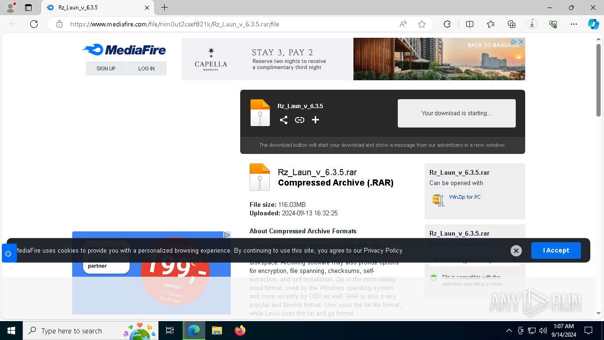Open the Collections panel
This screenshot has width=604, height=340.
click(512, 24)
